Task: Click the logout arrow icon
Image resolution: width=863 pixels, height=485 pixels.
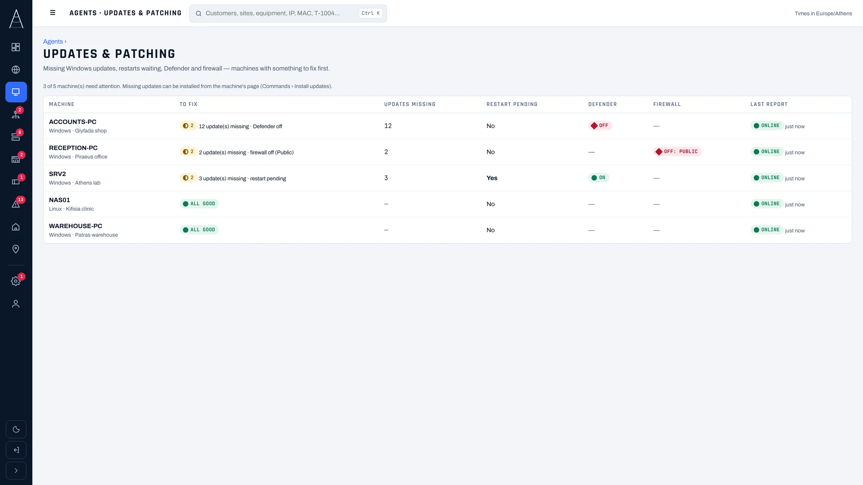Action: [x=16, y=450]
